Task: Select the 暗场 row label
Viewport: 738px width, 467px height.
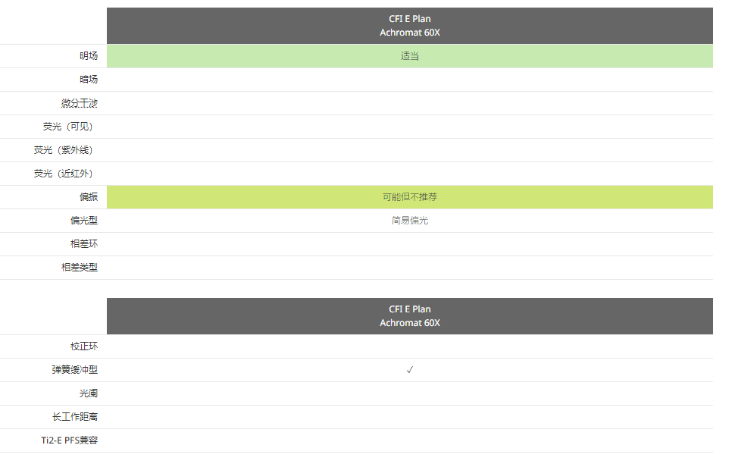Action: 89,80
